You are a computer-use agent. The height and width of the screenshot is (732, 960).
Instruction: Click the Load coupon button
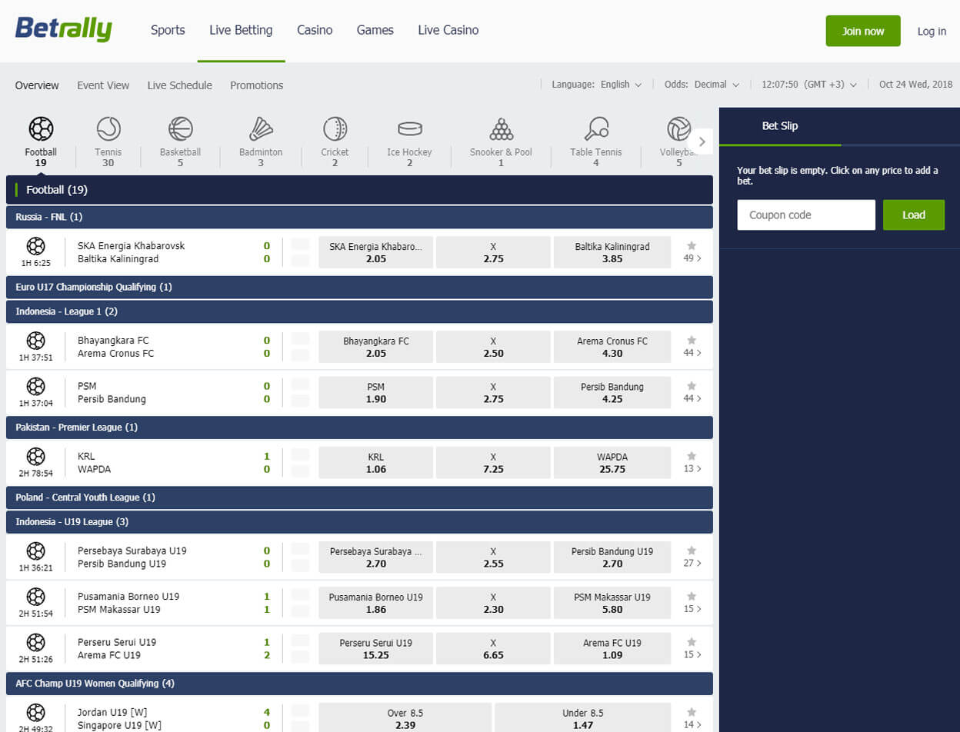point(914,215)
